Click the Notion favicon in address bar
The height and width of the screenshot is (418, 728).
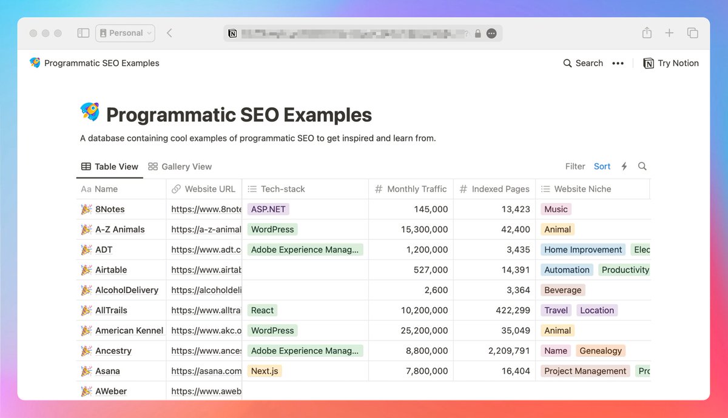pos(232,33)
